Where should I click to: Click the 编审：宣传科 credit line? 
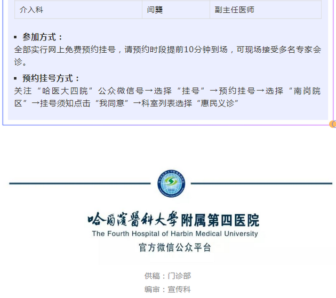[x=167, y=289]
